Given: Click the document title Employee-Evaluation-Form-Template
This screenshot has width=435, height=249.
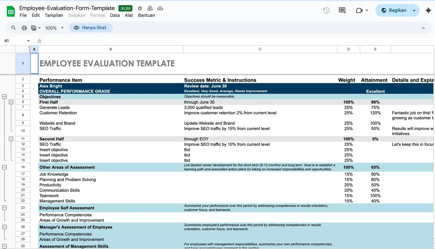Looking at the screenshot, I should (67, 8).
